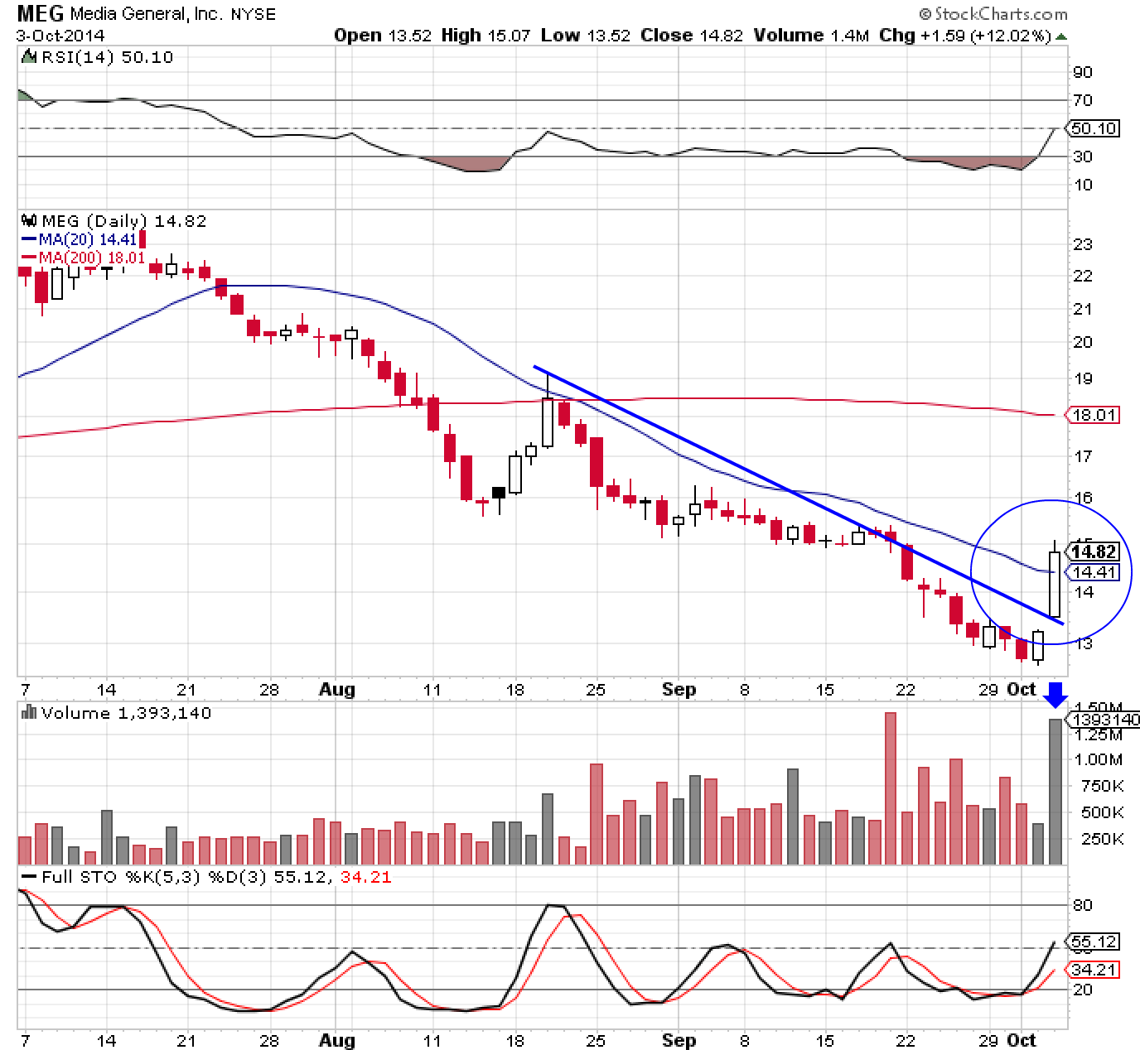Click the 'Volume 1,393,140' legend text
1140x1050 pixels.
126,713
